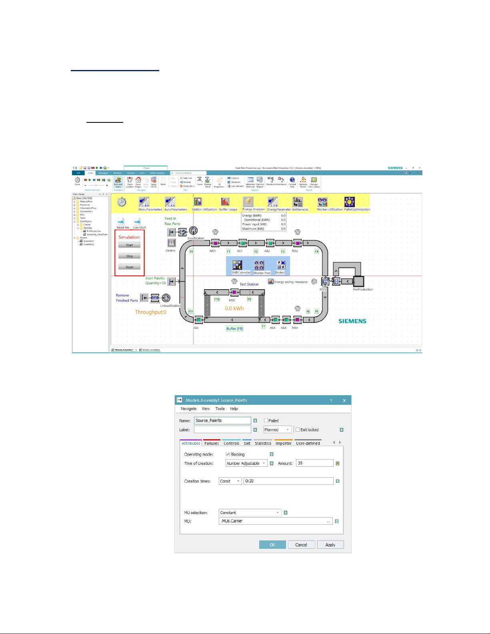Viewport: 490px width, 634px height.
Task: Click the Apply button
Action: (x=330, y=545)
